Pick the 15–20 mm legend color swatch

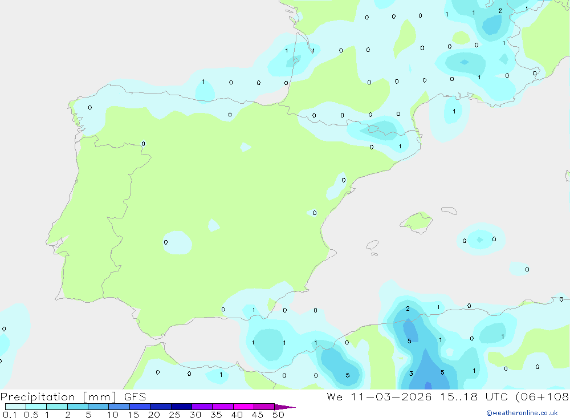click(140, 407)
